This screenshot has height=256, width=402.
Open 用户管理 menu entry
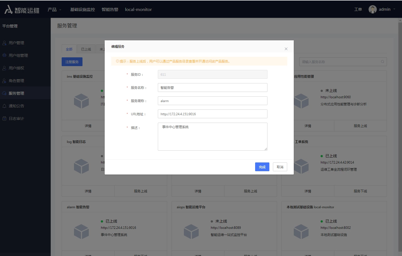25,43
